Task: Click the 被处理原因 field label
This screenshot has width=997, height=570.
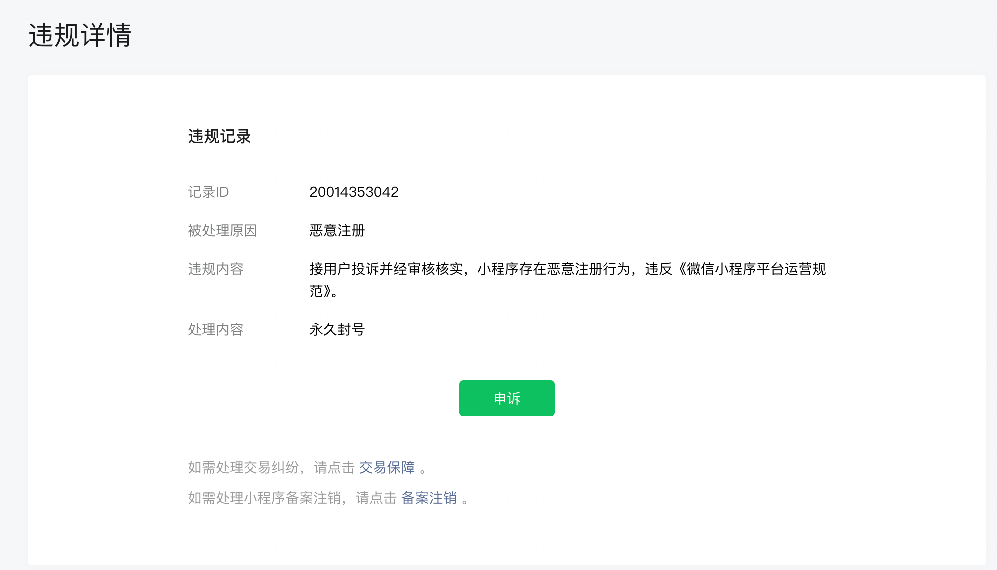Action: [x=222, y=231]
